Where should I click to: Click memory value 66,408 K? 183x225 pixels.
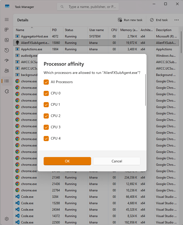point(131,197)
